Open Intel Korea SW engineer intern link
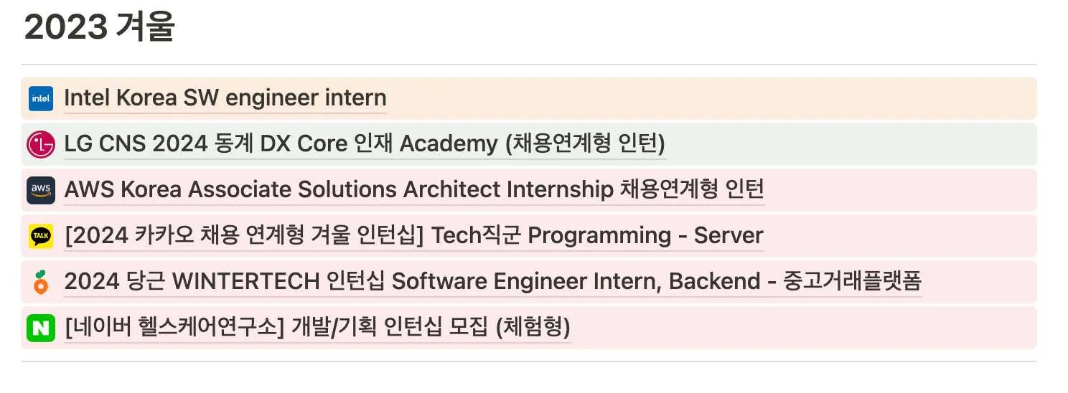The width and height of the screenshot is (1068, 393). (225, 98)
